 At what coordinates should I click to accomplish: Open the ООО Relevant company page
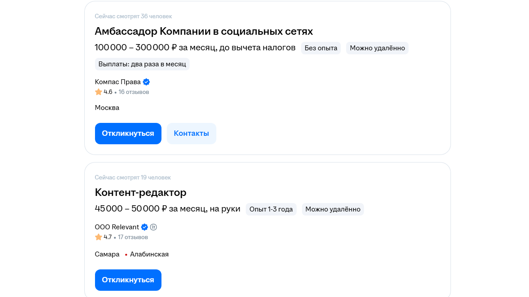pos(117,227)
